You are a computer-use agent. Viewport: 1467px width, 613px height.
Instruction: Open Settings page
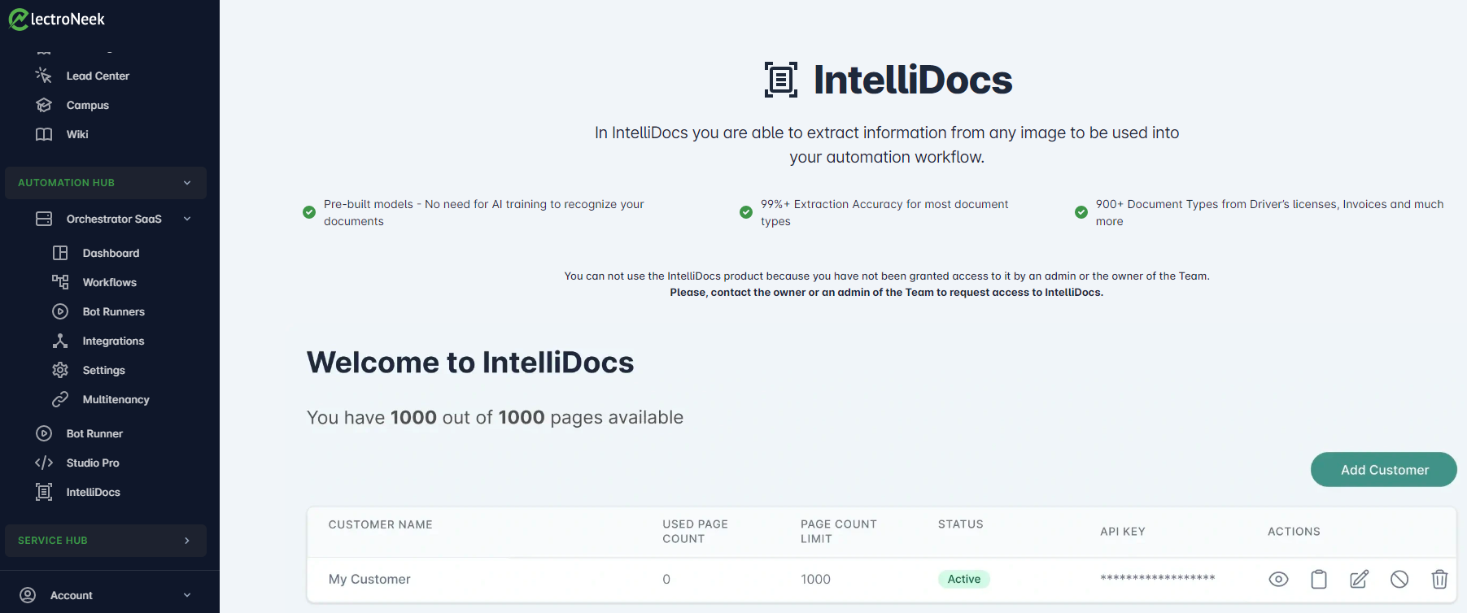104,370
